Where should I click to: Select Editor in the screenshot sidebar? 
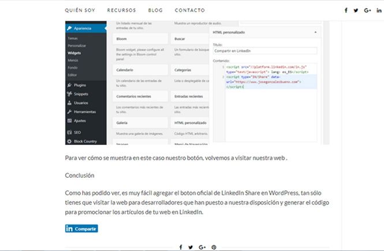click(x=72, y=75)
